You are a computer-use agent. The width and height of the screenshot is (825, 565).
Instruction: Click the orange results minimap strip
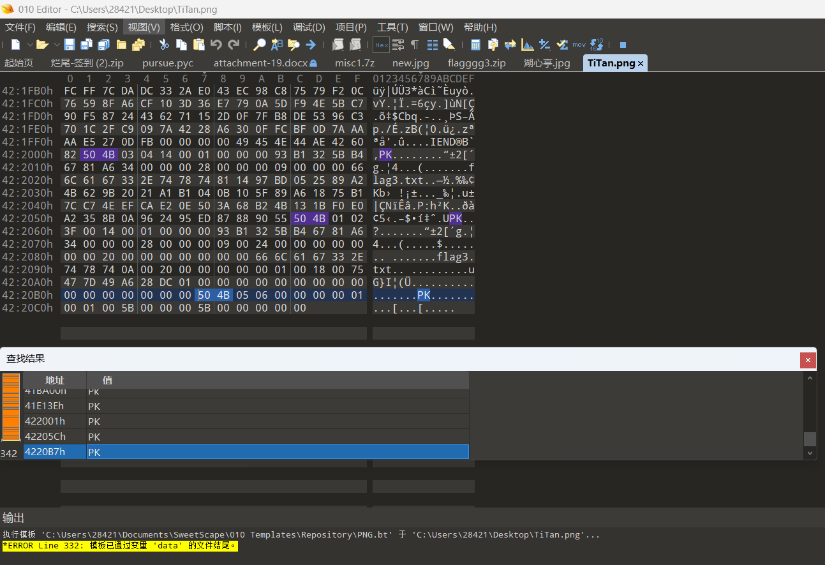(11, 407)
